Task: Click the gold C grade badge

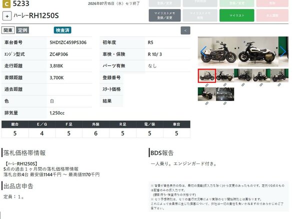Action: (6, 4)
